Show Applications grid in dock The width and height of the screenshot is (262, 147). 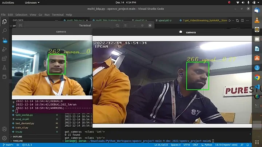tap(257, 142)
